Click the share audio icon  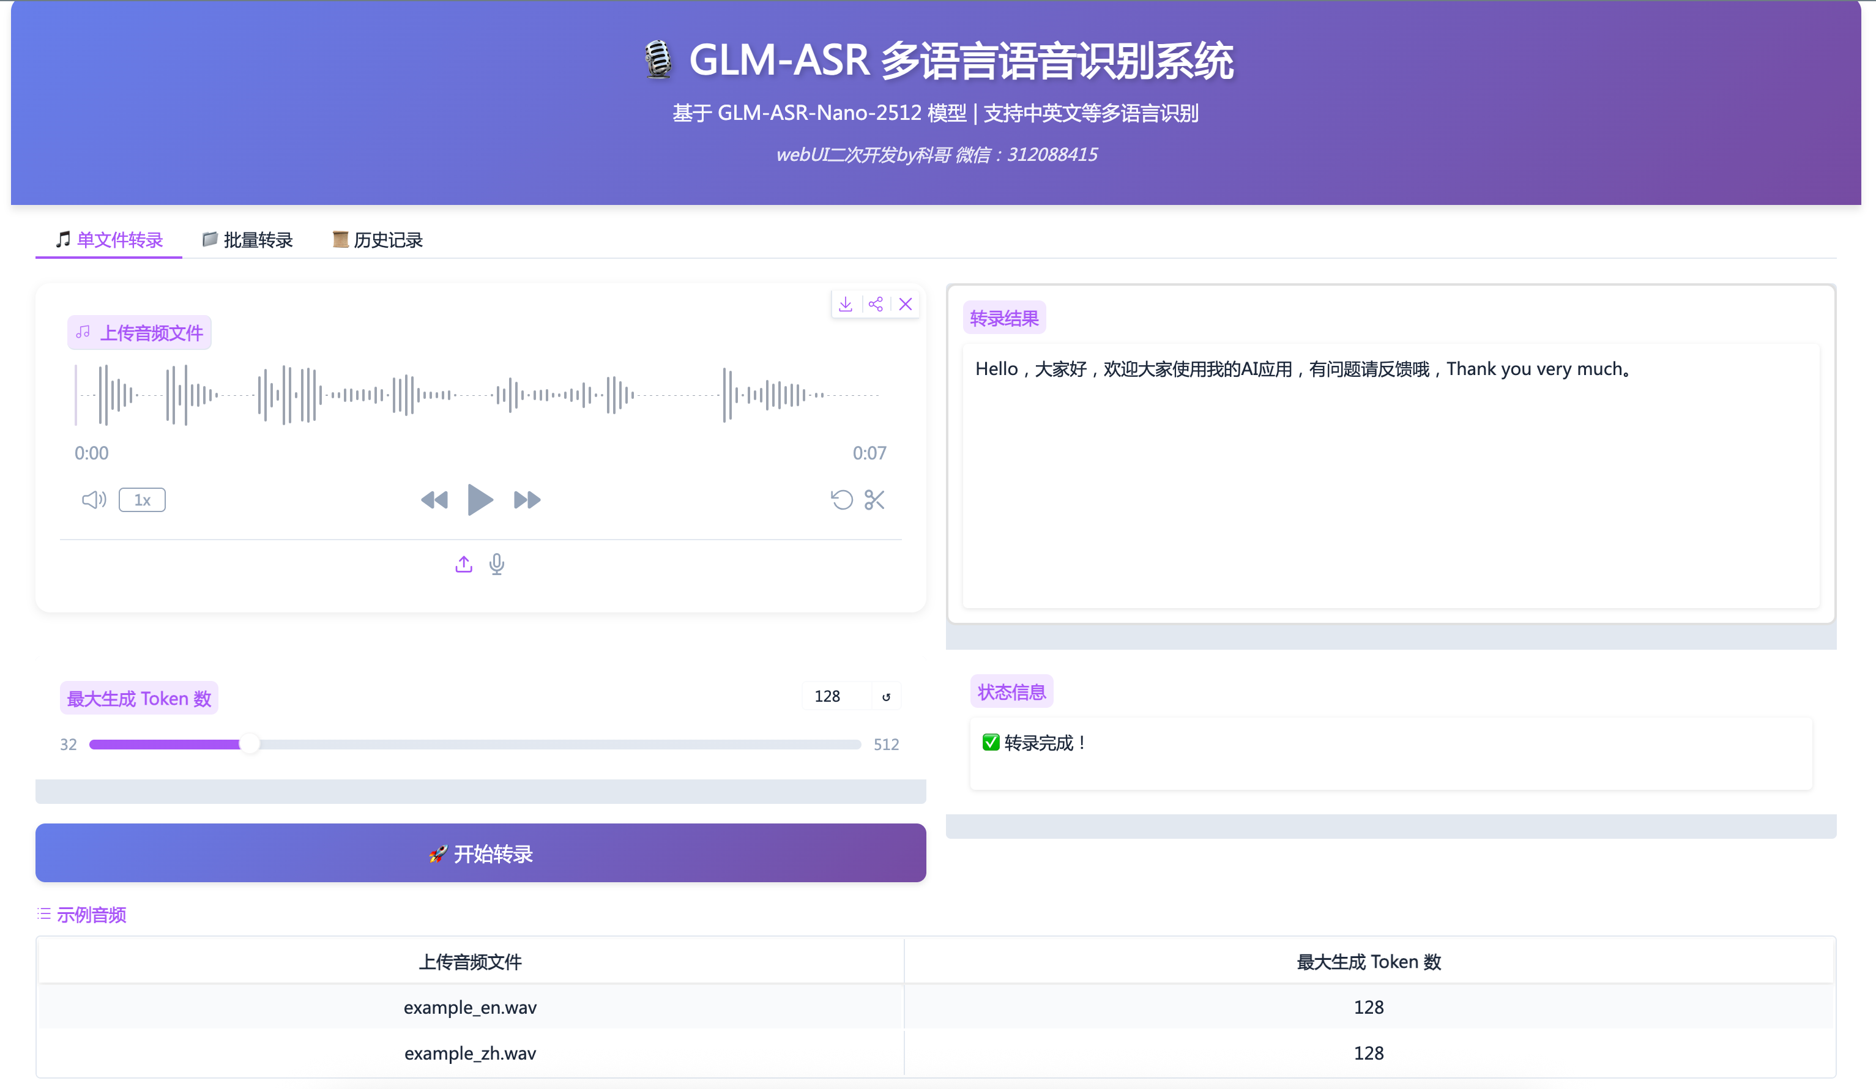click(876, 305)
